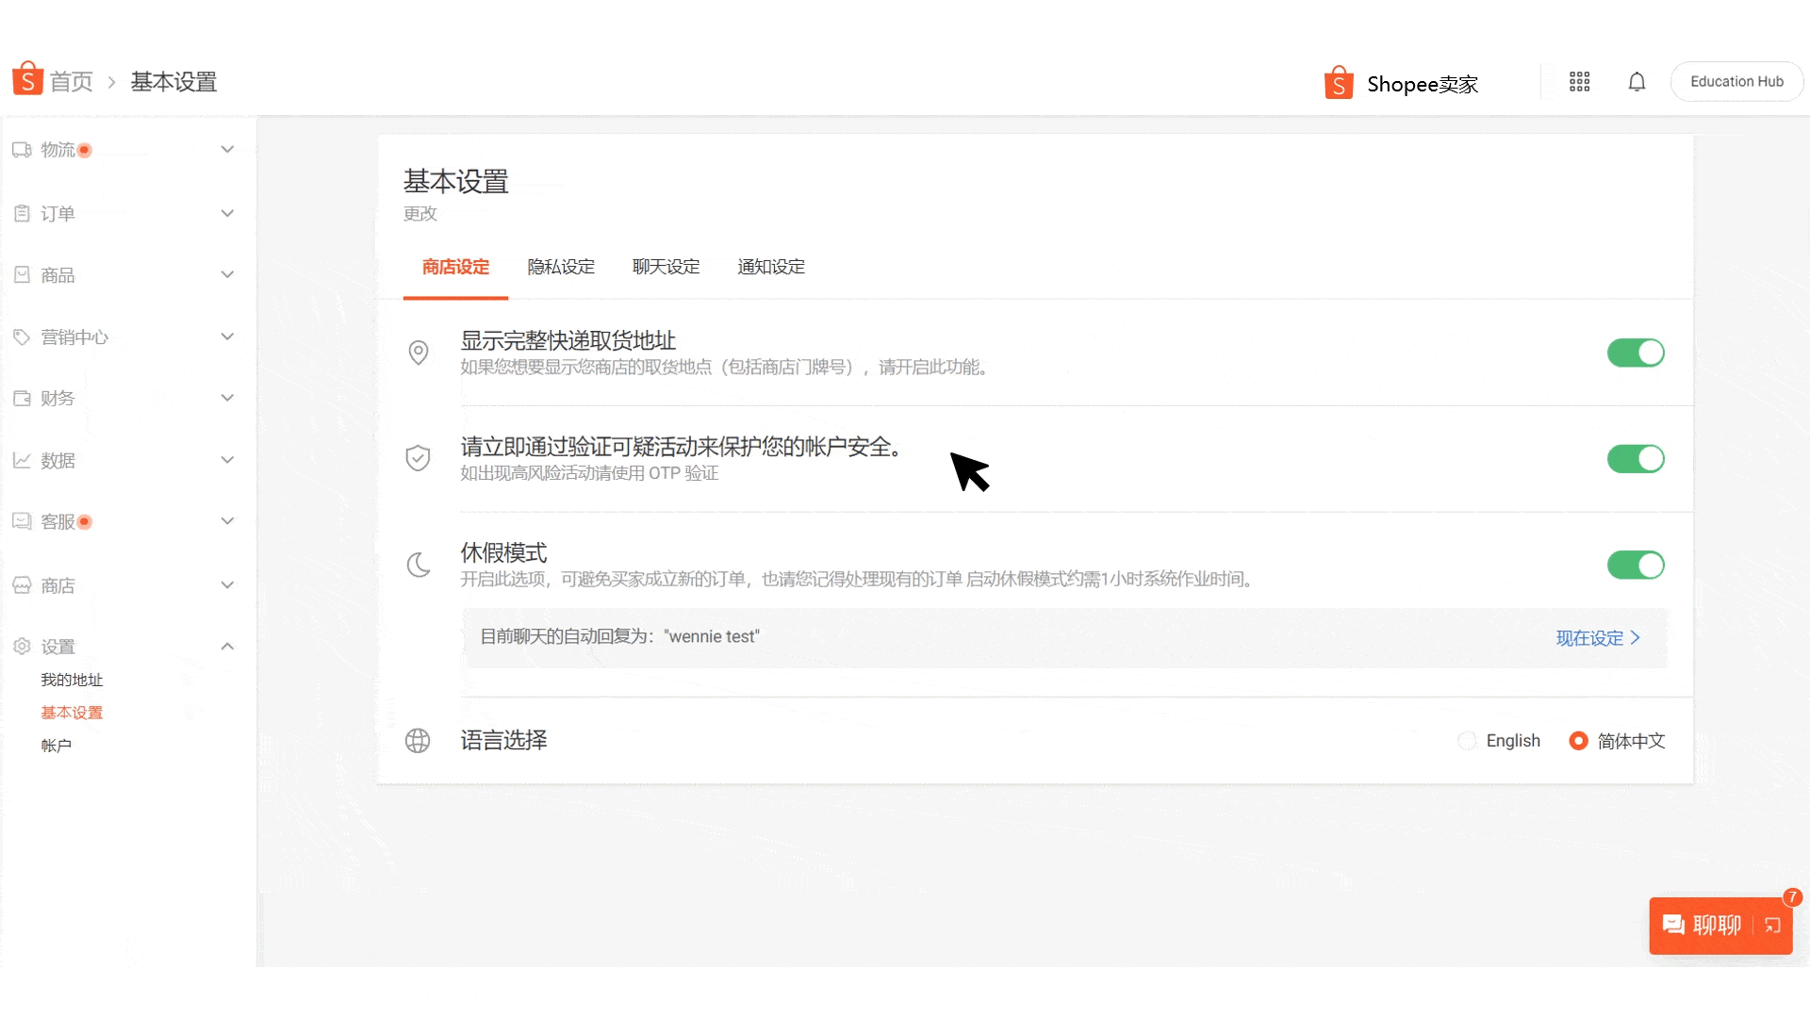Click the logistics sidebar icon

pyautogui.click(x=23, y=149)
